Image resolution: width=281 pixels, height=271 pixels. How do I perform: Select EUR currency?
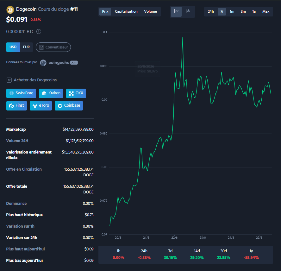(x=26, y=47)
